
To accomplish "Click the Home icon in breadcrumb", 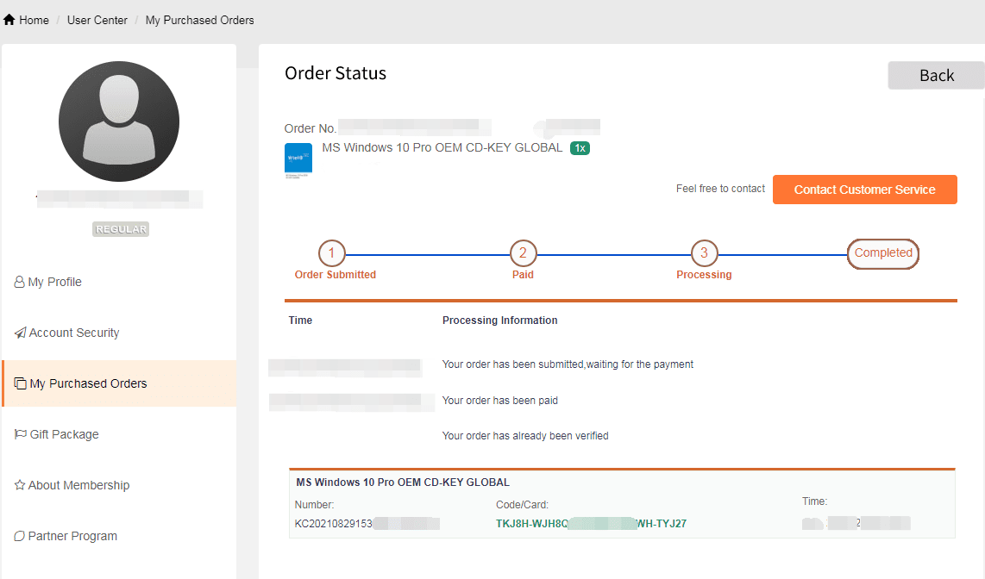I will [x=9, y=20].
